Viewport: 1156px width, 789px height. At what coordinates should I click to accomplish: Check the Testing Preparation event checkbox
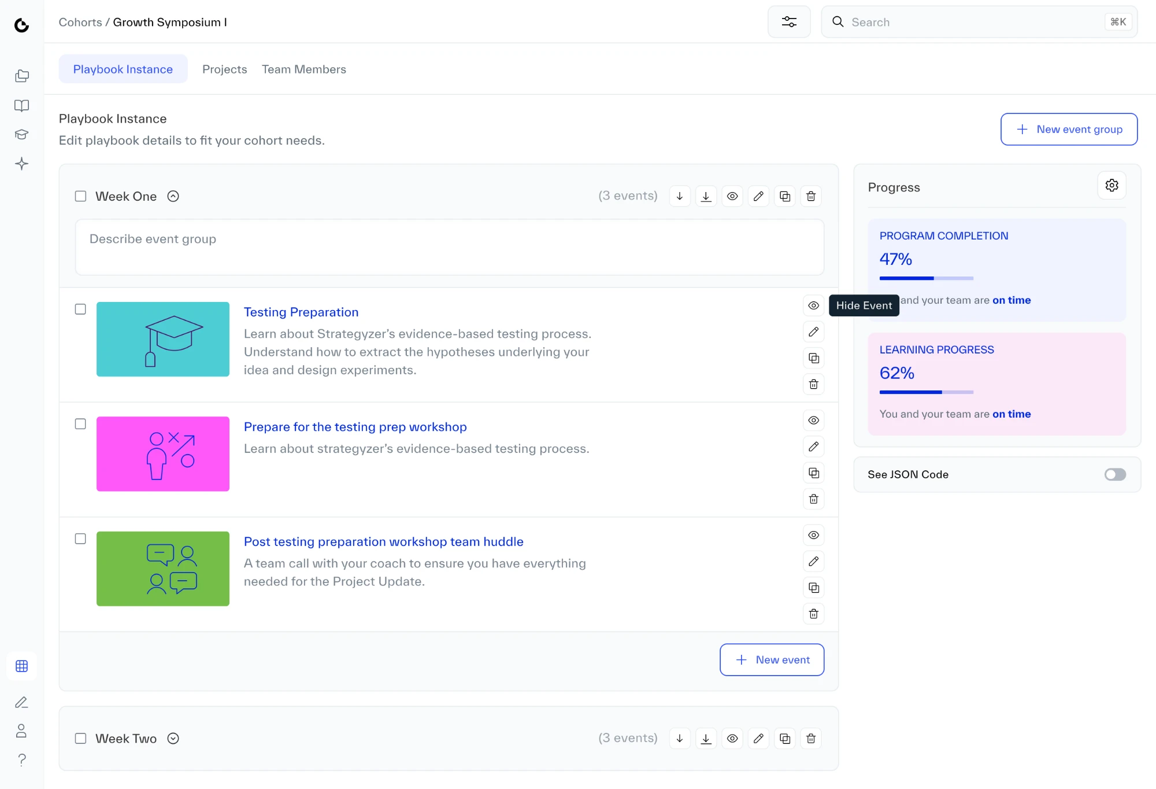click(x=80, y=309)
